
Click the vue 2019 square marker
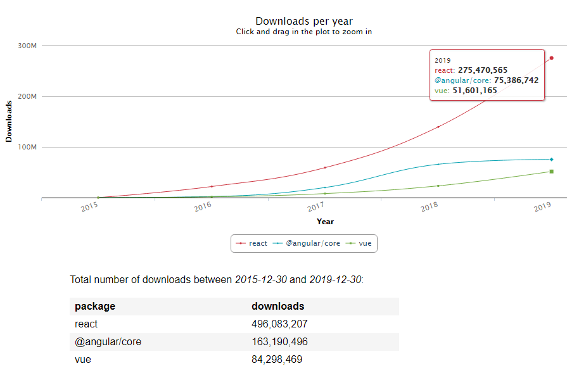551,172
